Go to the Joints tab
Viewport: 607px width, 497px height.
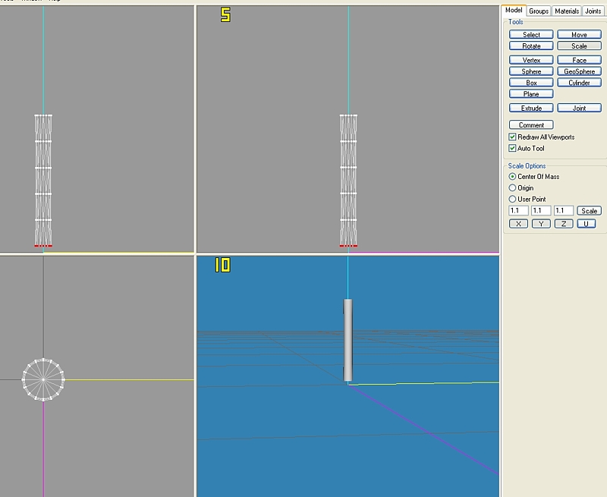tap(593, 11)
